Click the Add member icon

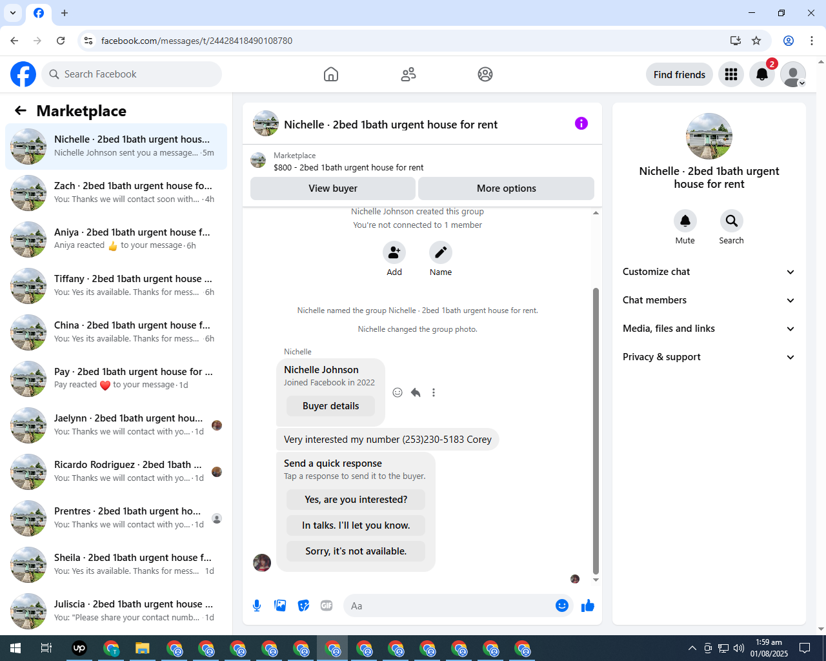394,252
